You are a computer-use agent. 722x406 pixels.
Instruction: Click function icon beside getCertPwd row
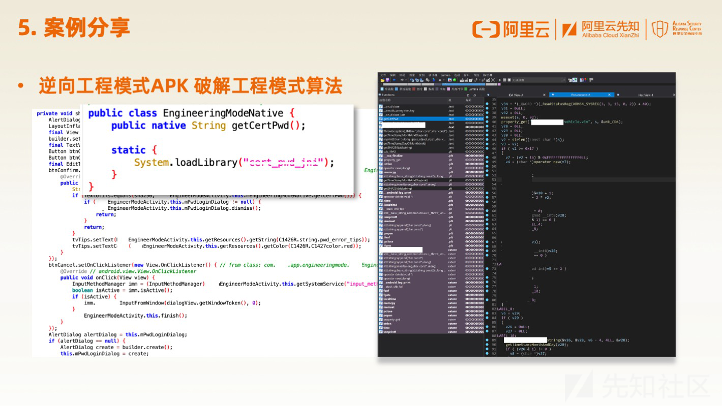pos(381,119)
